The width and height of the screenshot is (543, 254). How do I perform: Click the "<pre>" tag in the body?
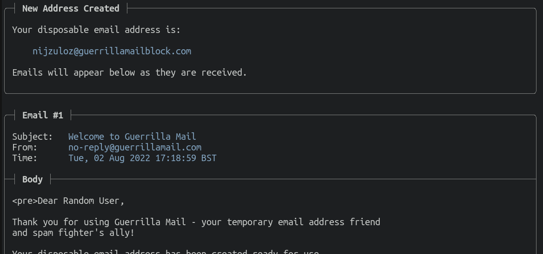point(25,201)
